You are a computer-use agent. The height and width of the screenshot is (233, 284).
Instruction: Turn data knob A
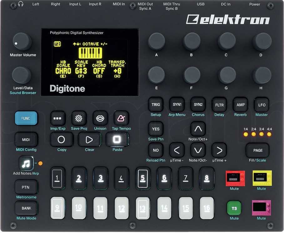coord(156,42)
